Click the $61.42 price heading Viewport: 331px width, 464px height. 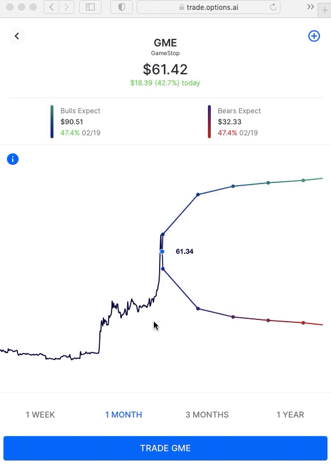pyautogui.click(x=165, y=69)
